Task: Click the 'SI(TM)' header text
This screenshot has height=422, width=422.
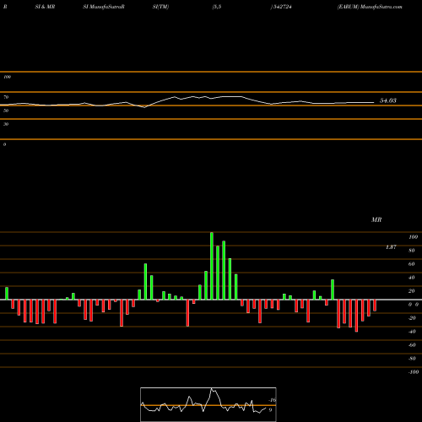Action: (x=160, y=7)
